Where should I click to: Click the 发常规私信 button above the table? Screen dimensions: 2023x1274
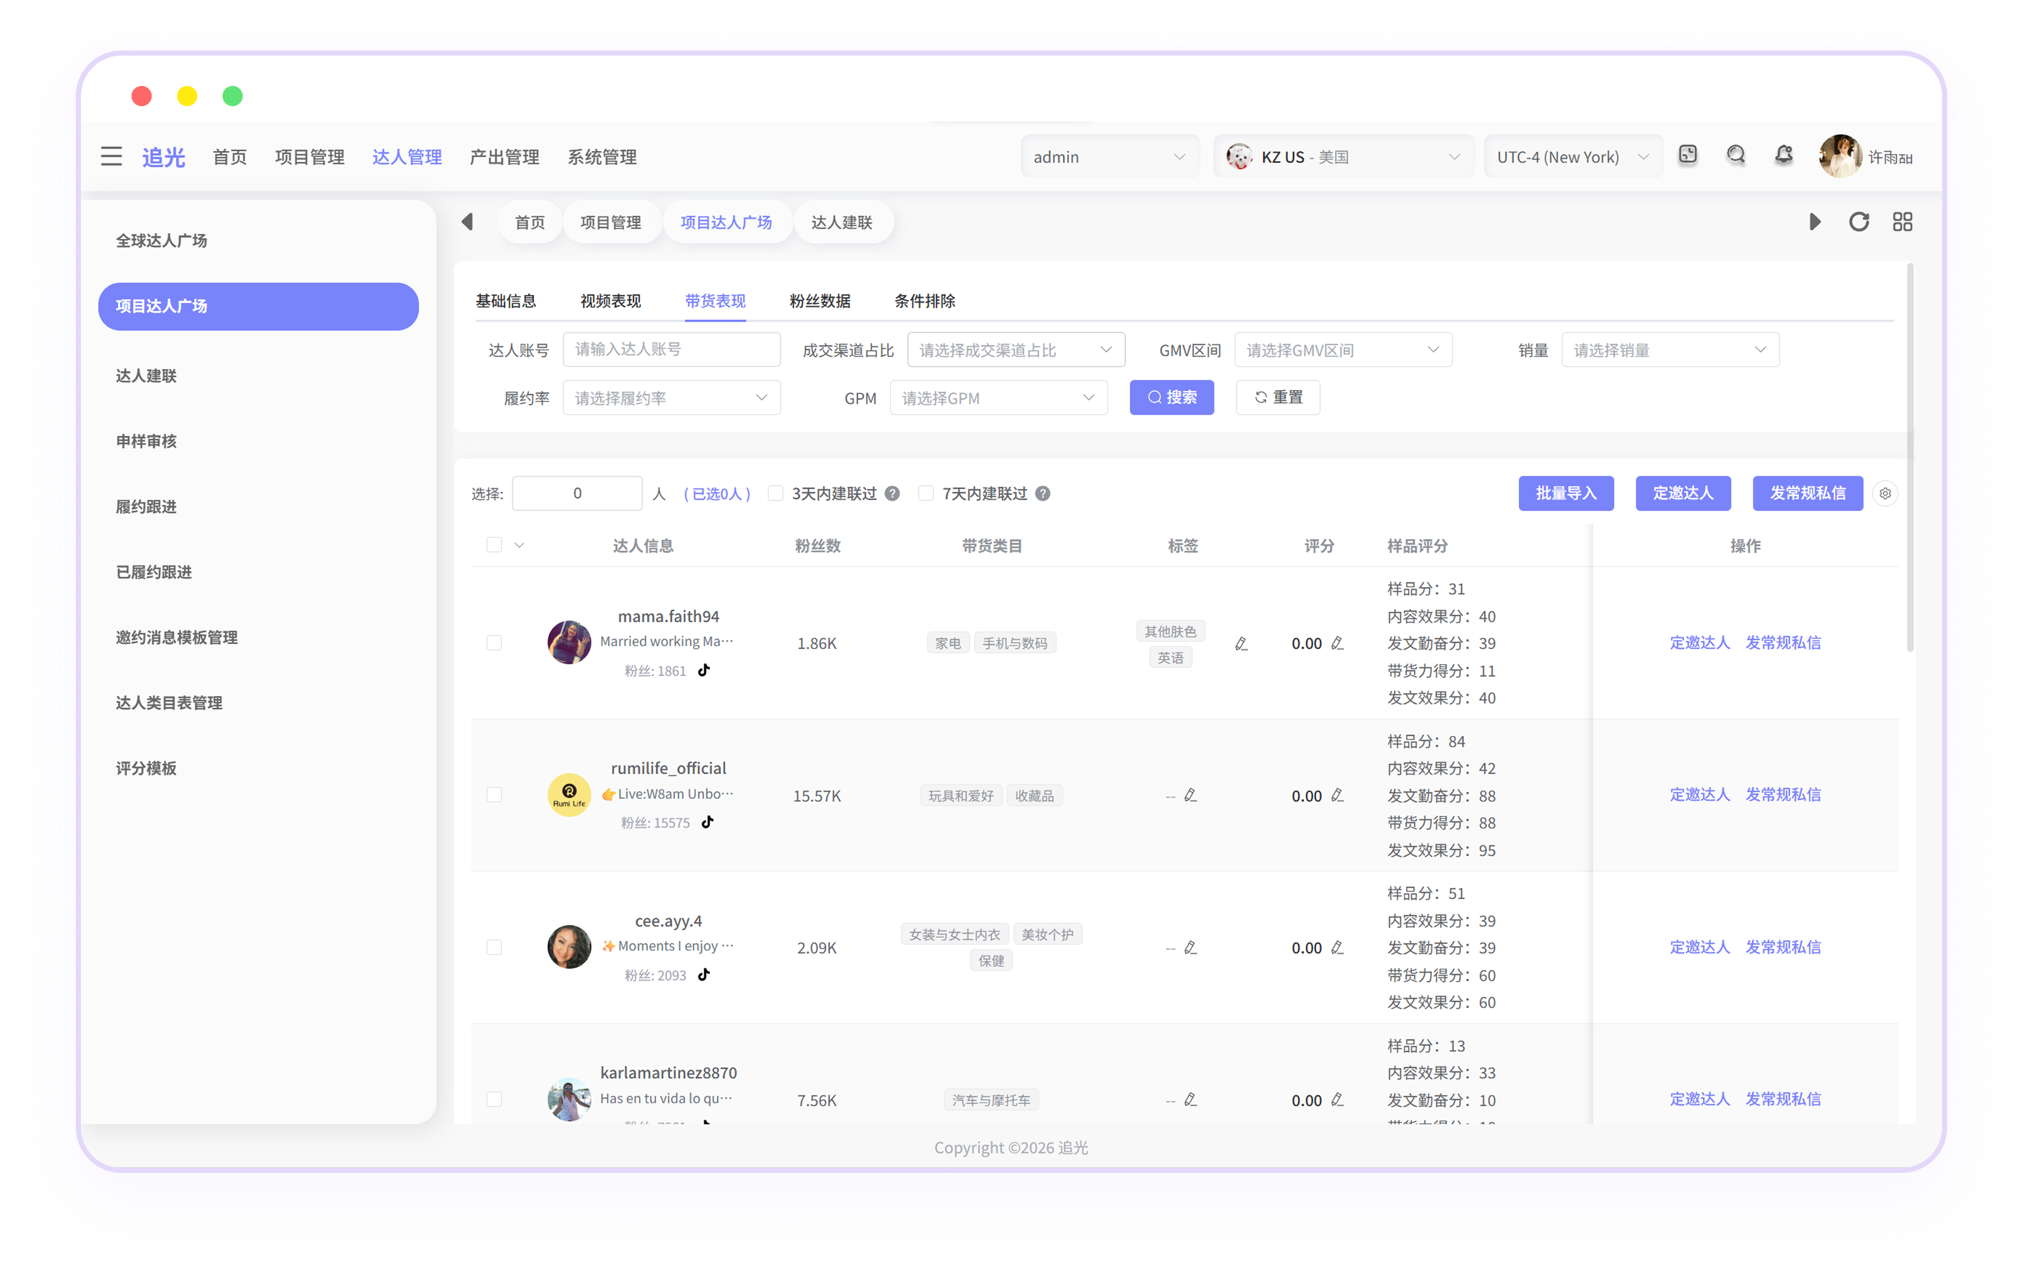1808,493
